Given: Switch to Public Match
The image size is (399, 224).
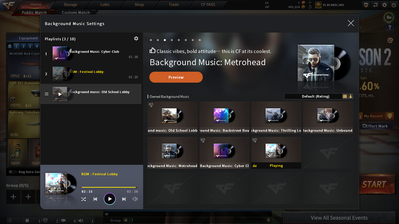Looking at the screenshot, I should coord(34,13).
